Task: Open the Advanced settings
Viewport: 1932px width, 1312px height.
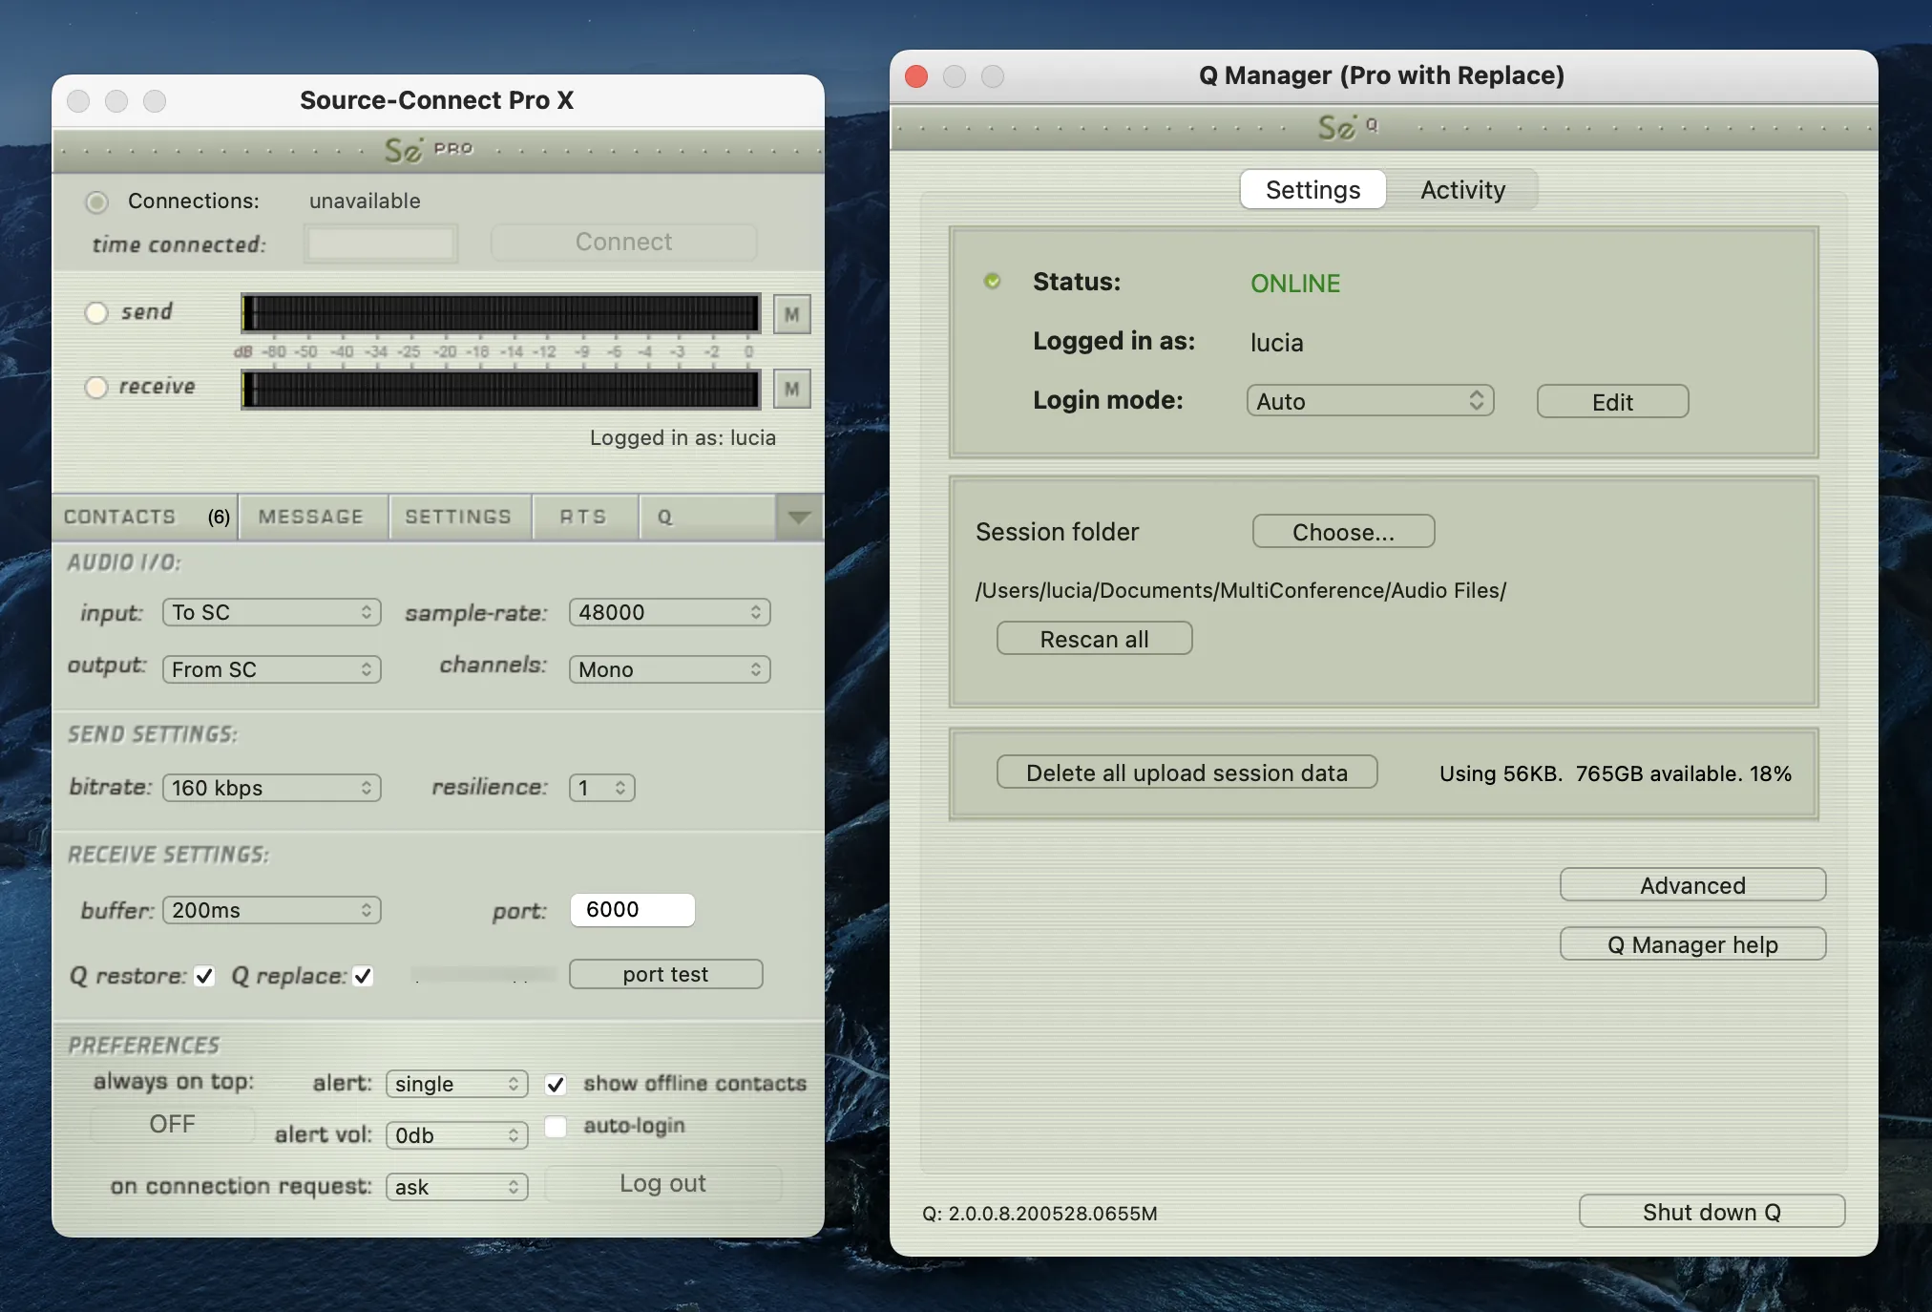Action: click(x=1692, y=885)
